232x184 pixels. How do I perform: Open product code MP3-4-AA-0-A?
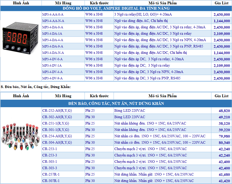(53, 14)
